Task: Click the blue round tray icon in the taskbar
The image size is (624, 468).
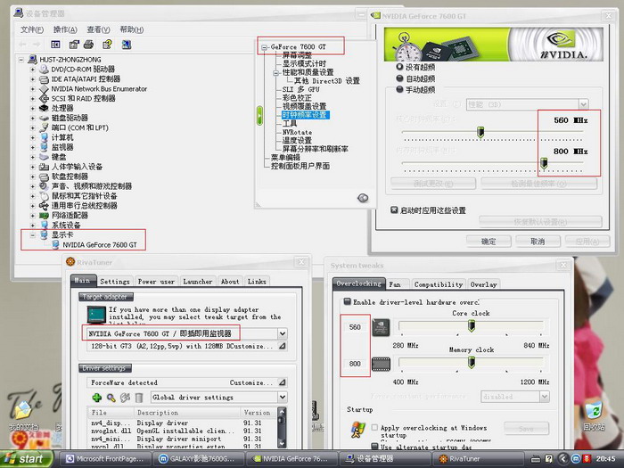Action: (576, 459)
